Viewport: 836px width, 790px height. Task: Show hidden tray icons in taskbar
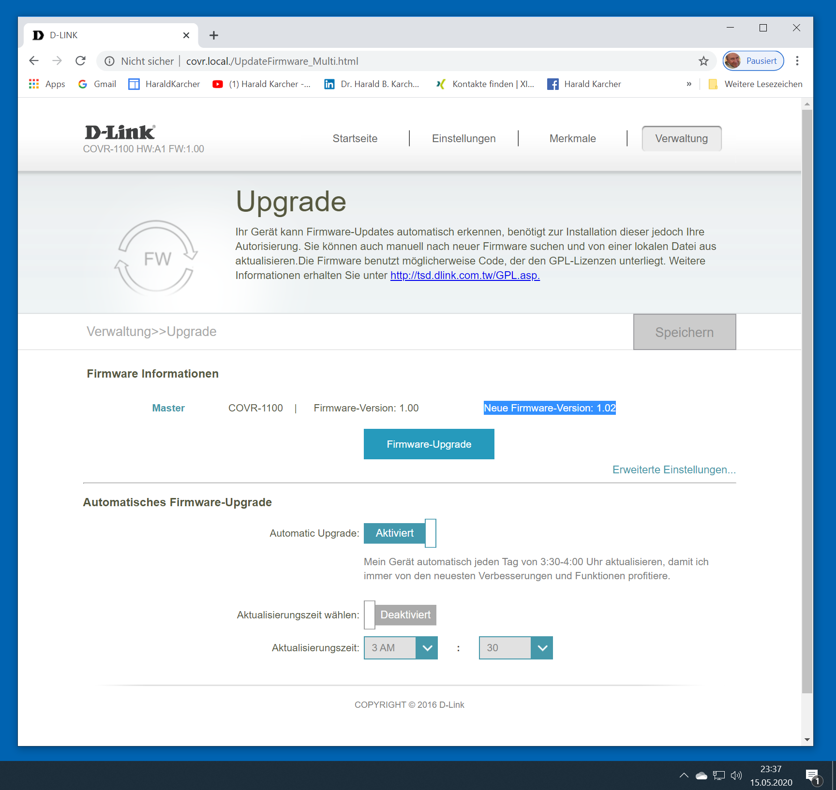tap(684, 775)
